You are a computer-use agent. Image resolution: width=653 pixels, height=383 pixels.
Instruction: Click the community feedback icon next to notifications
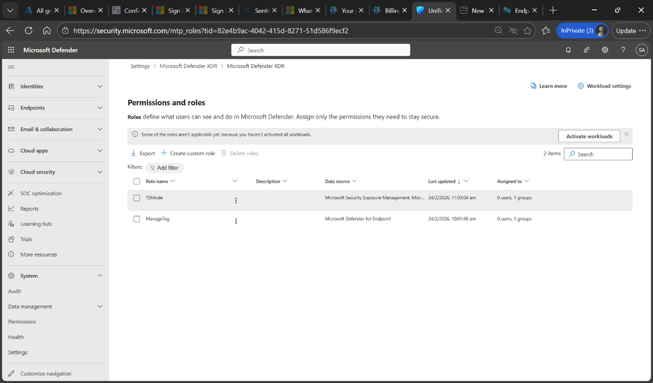point(586,50)
